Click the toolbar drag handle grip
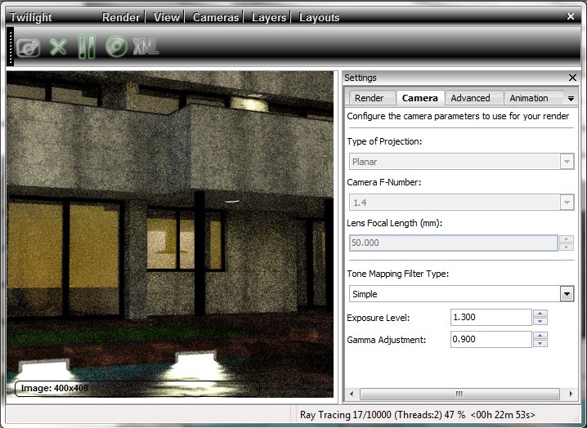The image size is (587, 428). [11, 47]
